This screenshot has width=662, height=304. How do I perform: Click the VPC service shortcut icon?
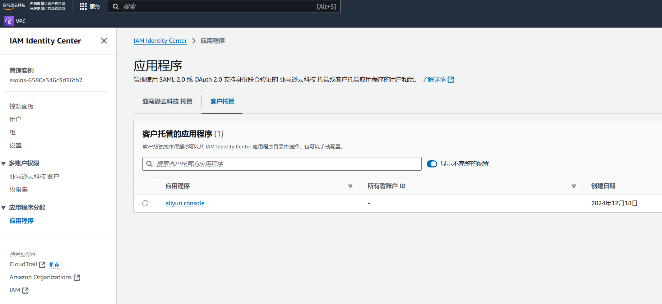point(9,21)
